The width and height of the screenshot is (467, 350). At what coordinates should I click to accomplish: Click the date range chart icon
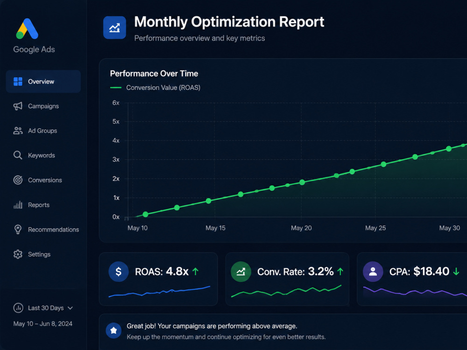(18, 308)
